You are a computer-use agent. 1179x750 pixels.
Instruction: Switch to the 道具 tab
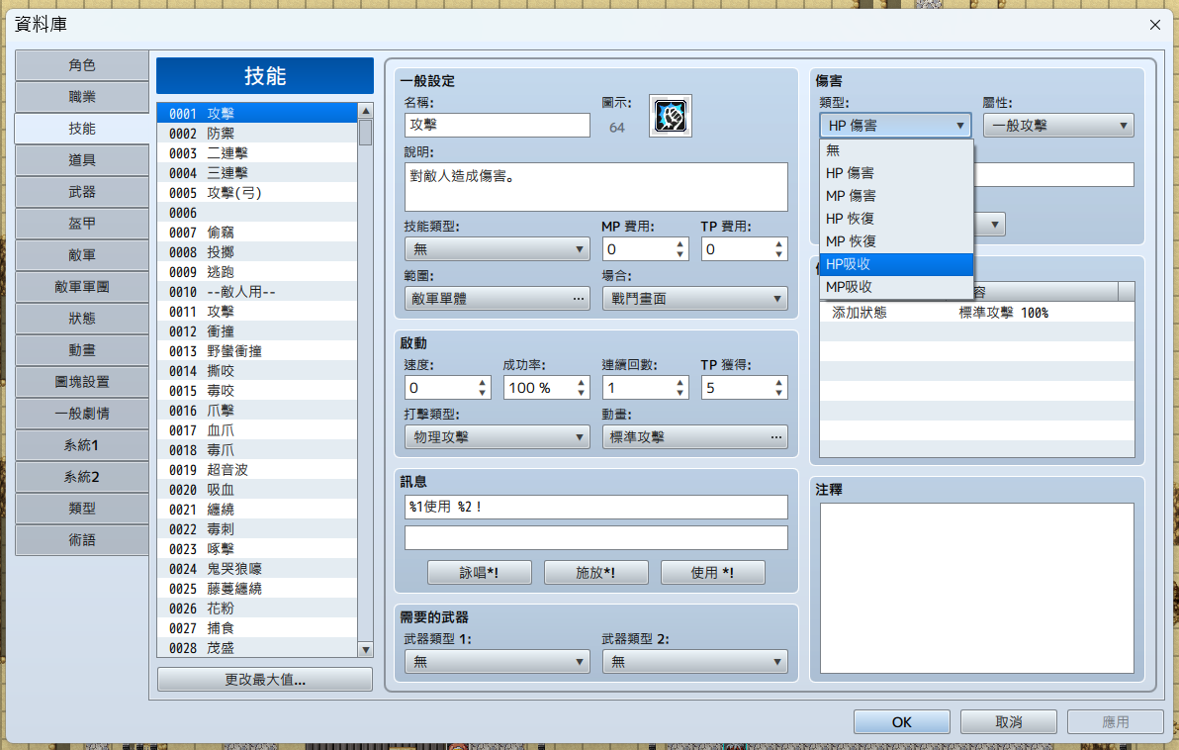coord(82,160)
